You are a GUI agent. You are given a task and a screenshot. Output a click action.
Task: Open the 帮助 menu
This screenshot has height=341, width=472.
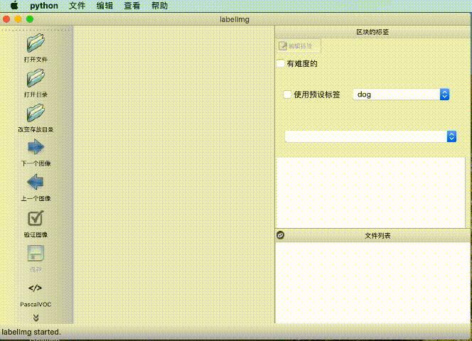(159, 6)
